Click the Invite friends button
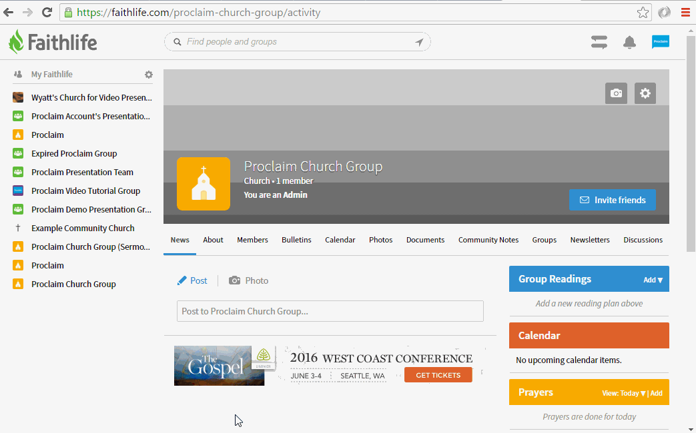 tap(613, 200)
